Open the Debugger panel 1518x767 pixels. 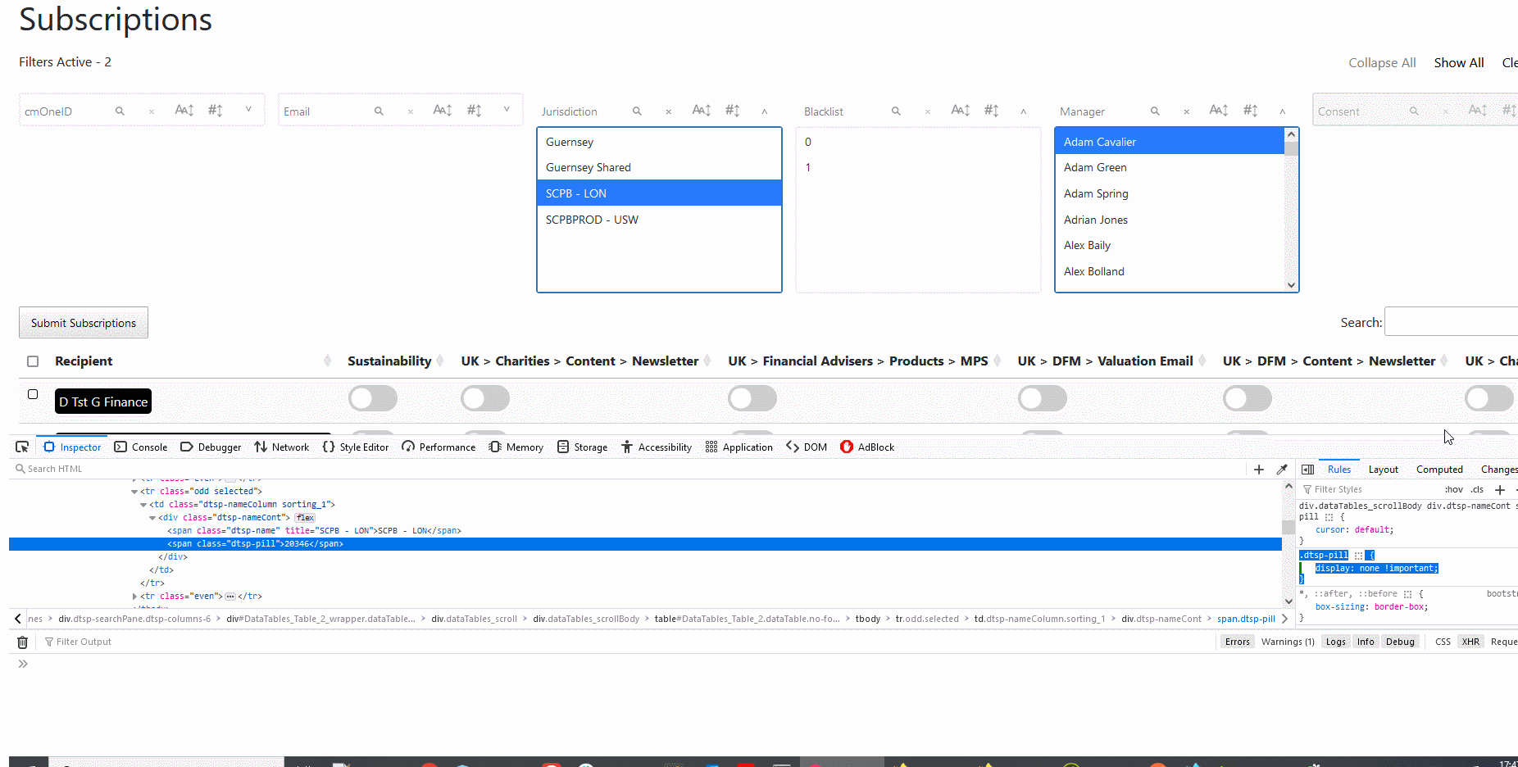210,447
